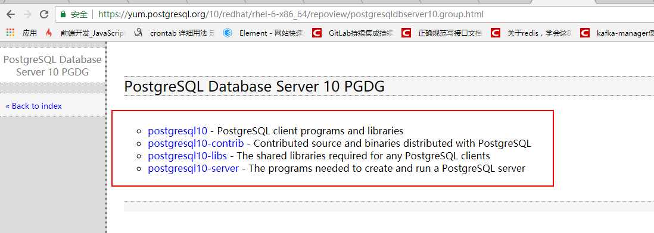Click the red C icon beside 关于redis bookmark

496,33
